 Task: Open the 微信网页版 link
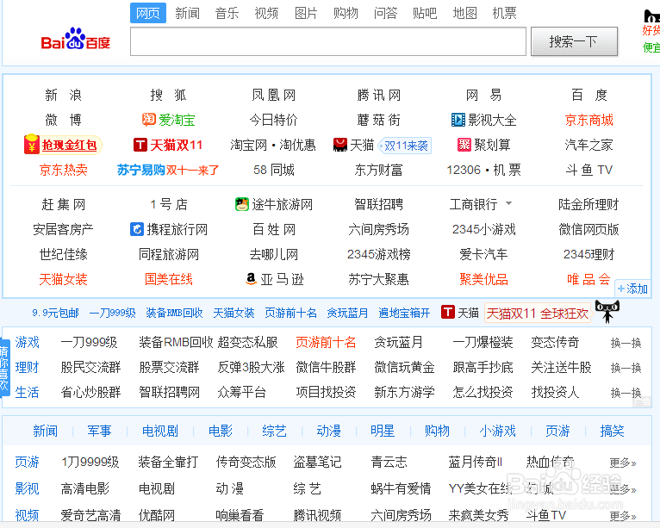(588, 229)
